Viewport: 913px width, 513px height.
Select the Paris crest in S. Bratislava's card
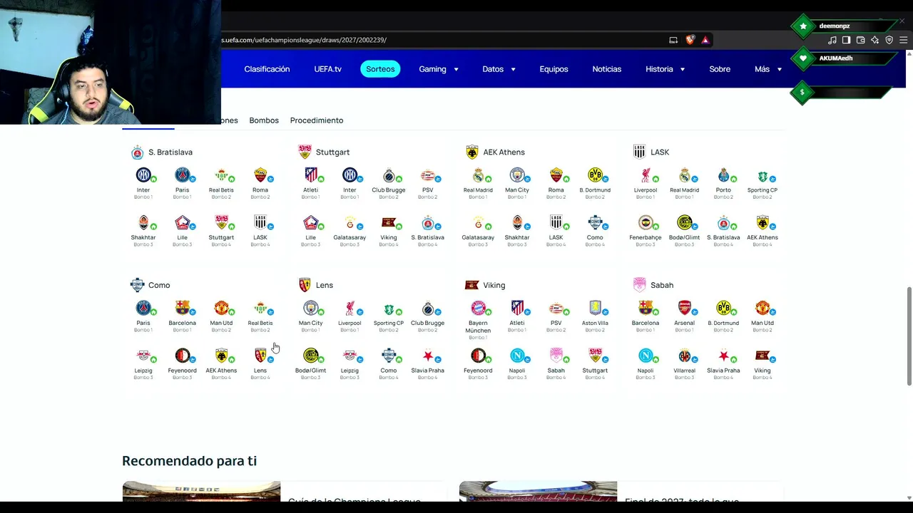pos(183,175)
